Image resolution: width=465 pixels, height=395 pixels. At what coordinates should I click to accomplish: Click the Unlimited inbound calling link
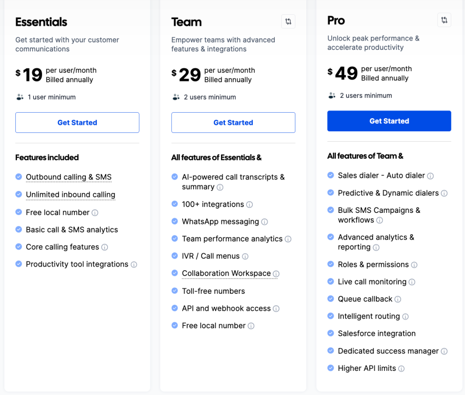pos(71,195)
